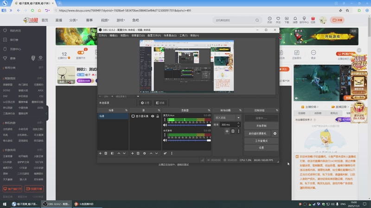Move source down in Sources dock
Screen dimensions: 371x208
coord(156,153)
